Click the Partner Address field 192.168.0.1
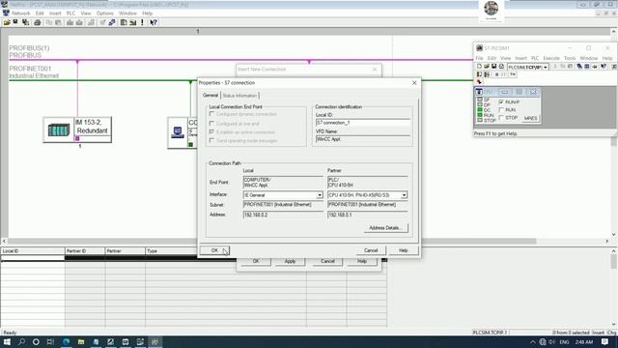 point(367,215)
